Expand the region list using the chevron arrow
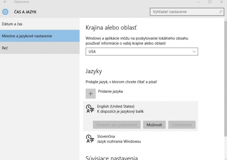This screenshot has height=160, width=227. coord(194,52)
